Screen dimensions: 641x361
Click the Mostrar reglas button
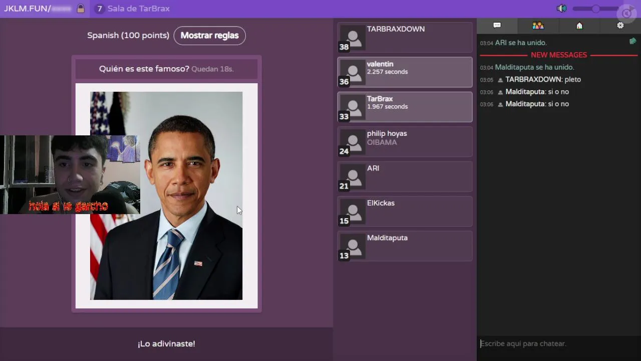pos(210,36)
